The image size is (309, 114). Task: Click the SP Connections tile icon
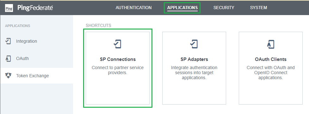[117, 44]
